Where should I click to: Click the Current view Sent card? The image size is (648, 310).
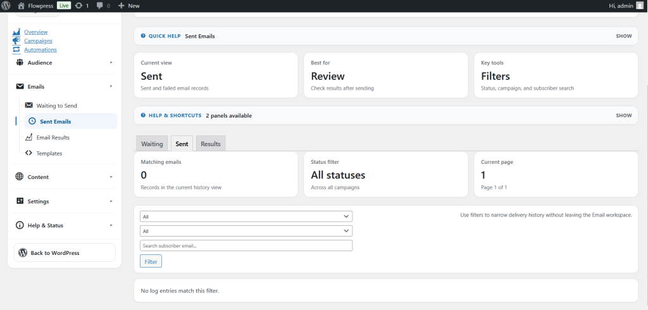(216, 75)
